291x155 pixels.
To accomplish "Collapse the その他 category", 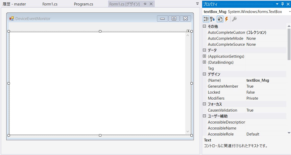I will tap(204, 26).
